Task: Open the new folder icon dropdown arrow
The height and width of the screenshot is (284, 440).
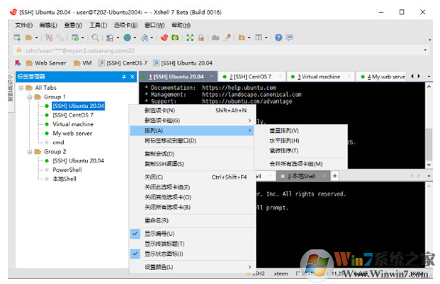Action: click(249, 37)
